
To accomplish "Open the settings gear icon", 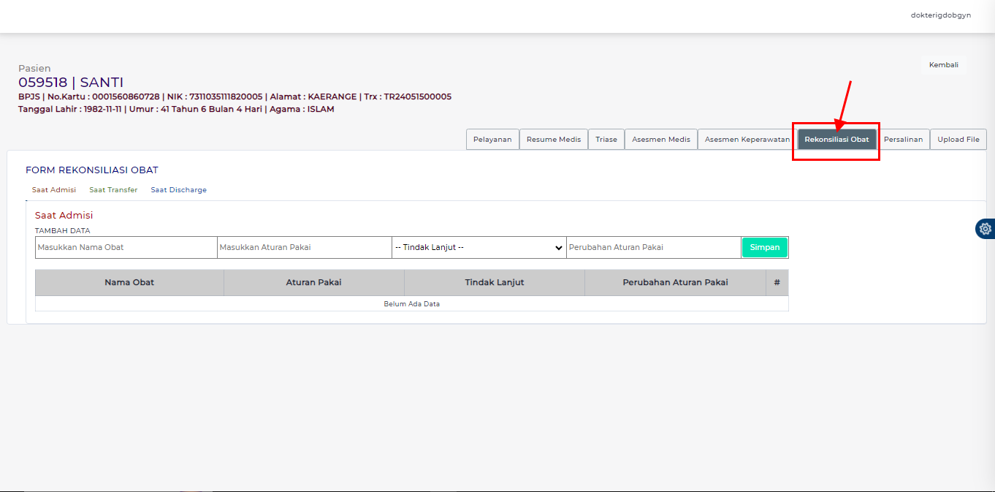I will (986, 229).
